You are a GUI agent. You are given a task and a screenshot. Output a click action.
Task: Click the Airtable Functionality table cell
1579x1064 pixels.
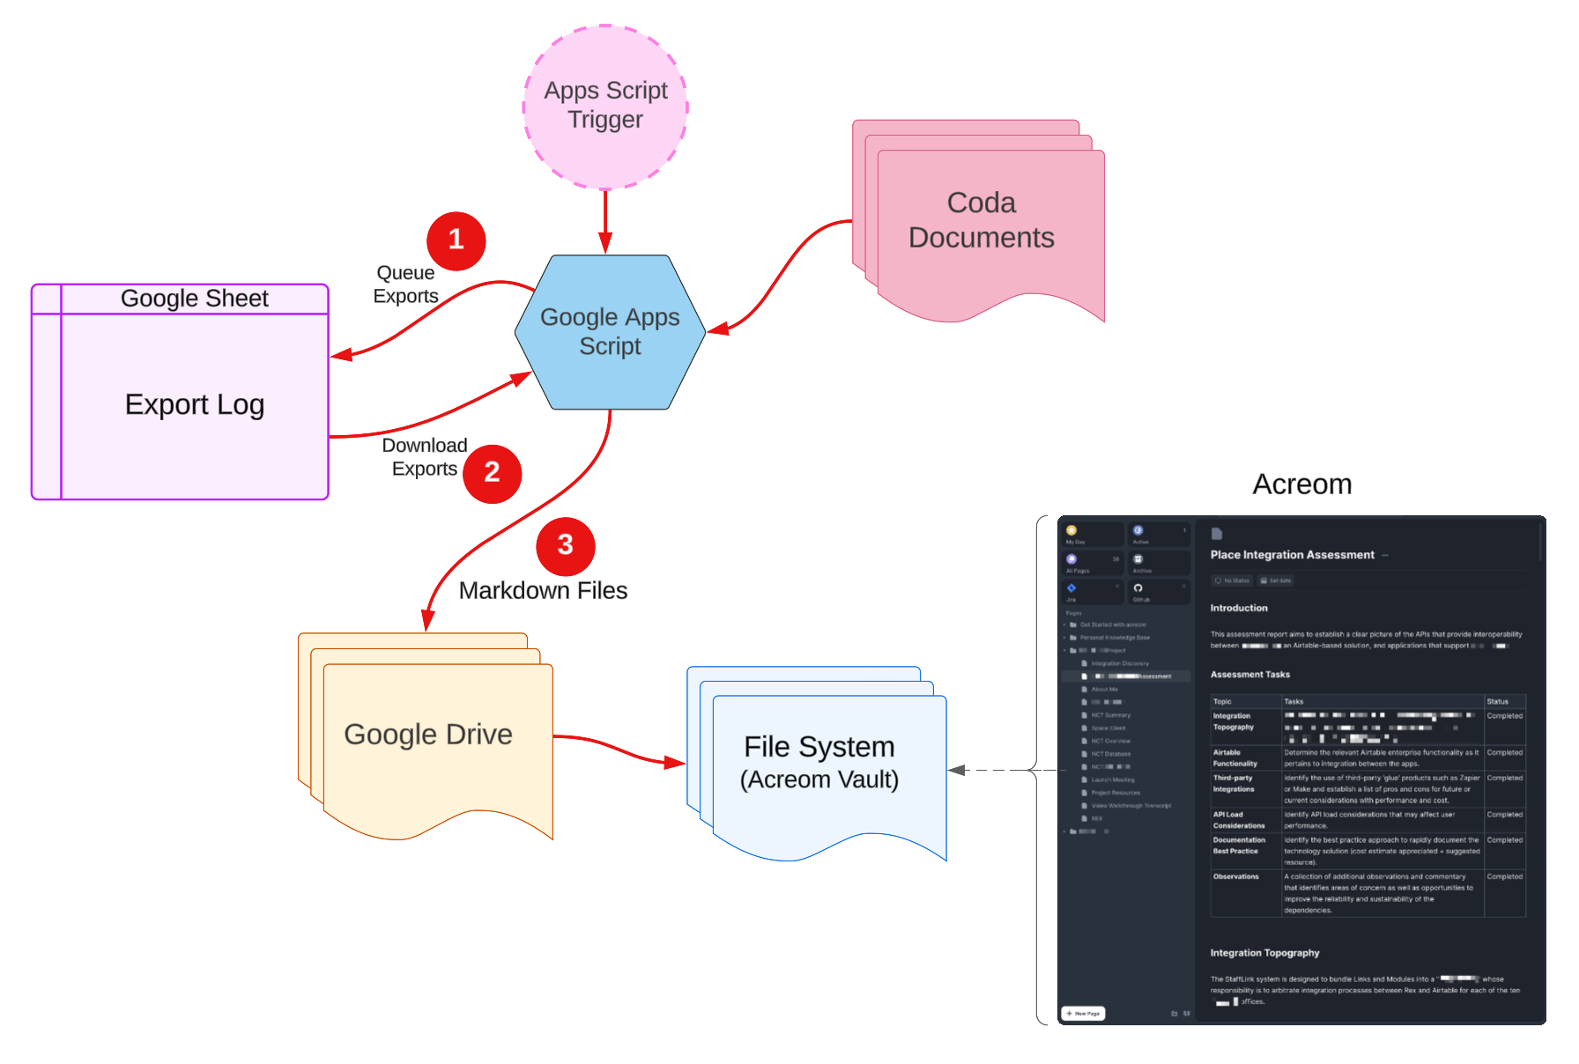point(1246,757)
